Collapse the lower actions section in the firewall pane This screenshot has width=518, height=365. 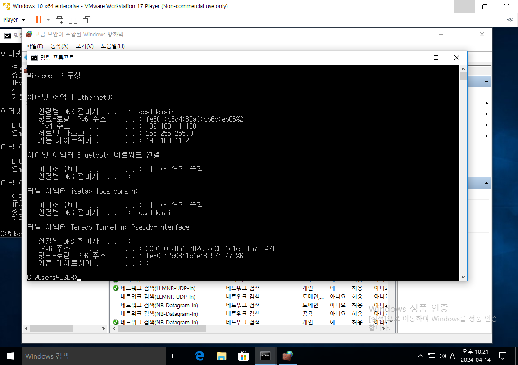tap(486, 183)
